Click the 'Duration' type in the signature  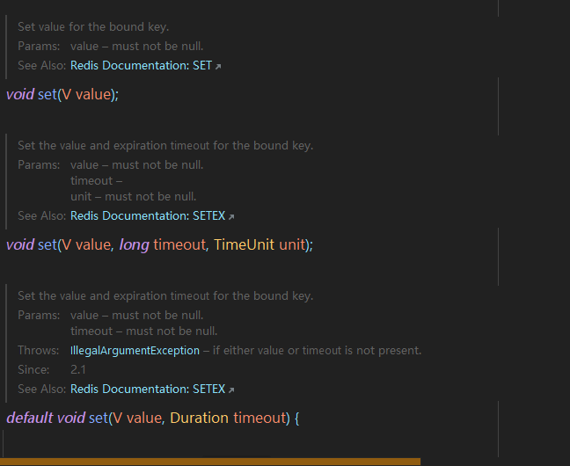pos(199,418)
